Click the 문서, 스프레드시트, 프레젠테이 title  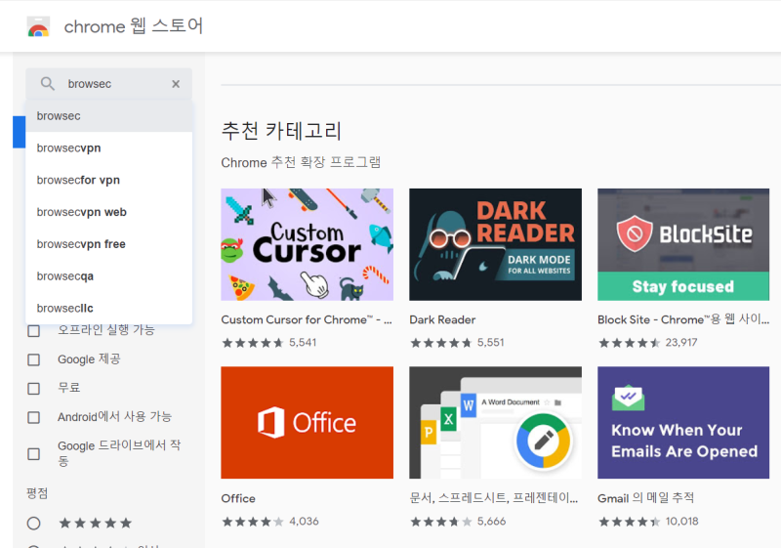(494, 498)
